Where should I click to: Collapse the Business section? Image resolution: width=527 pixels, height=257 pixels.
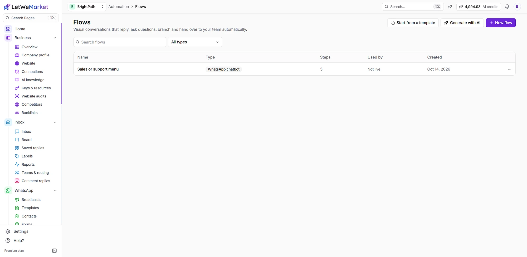pos(55,38)
